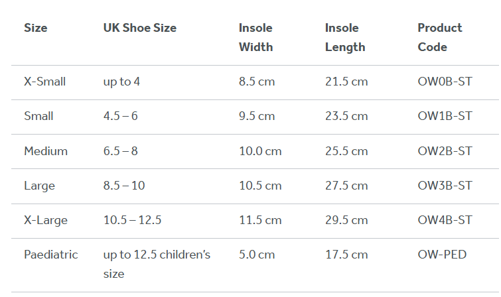501x297 pixels.
Task: Click product code OW3B-ST
Action: coord(445,186)
